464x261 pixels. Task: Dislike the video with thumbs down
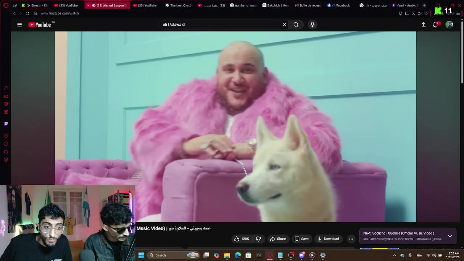tap(258, 239)
